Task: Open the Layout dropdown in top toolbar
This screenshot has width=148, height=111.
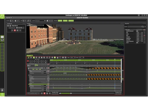Action: coord(40,21)
